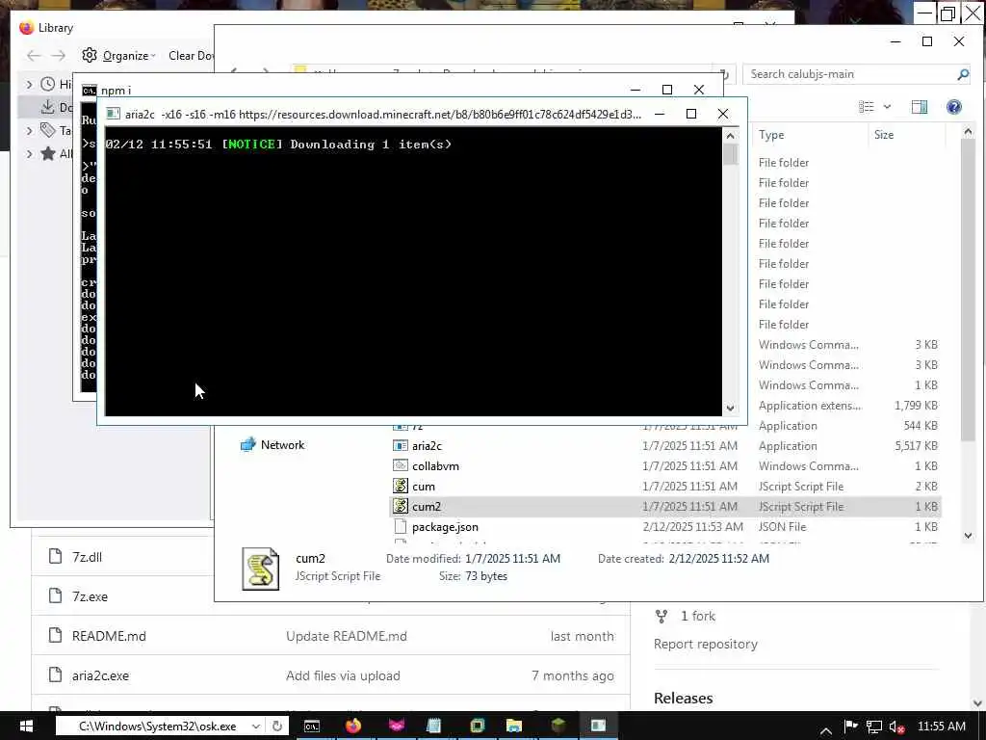Open 7z.exe in the GitHub file list

pos(90,595)
